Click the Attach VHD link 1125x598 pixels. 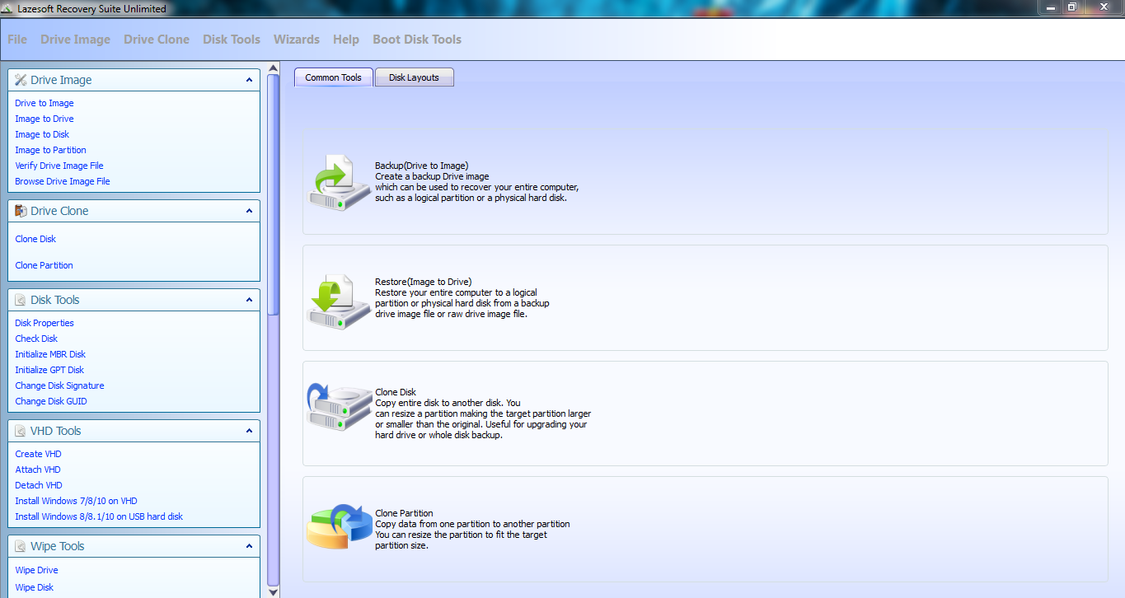(38, 470)
